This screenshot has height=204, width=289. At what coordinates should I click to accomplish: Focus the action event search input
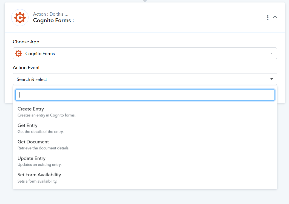click(145, 95)
